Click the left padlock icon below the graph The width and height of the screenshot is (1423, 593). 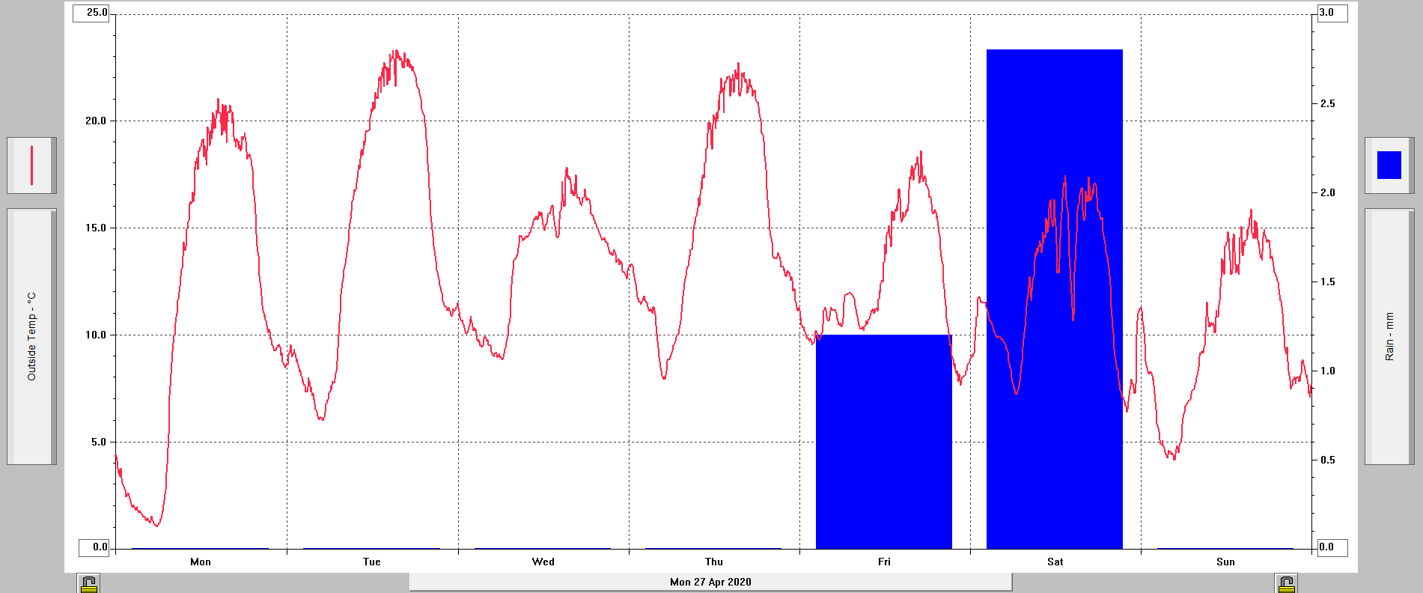(x=89, y=583)
